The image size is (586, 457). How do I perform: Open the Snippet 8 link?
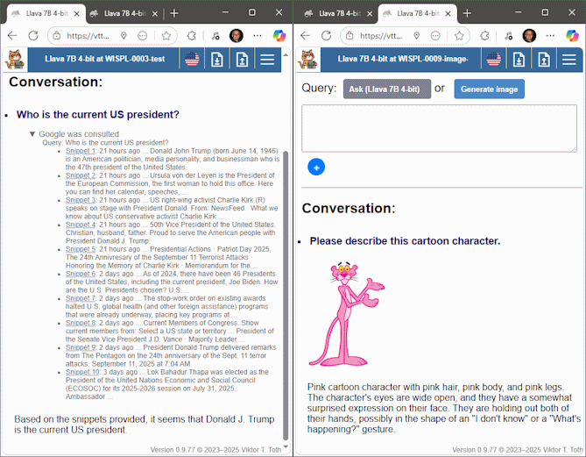pos(81,323)
